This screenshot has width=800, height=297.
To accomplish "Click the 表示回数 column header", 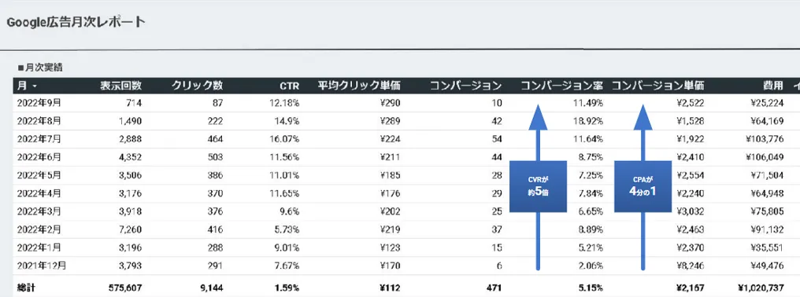I will point(121,86).
